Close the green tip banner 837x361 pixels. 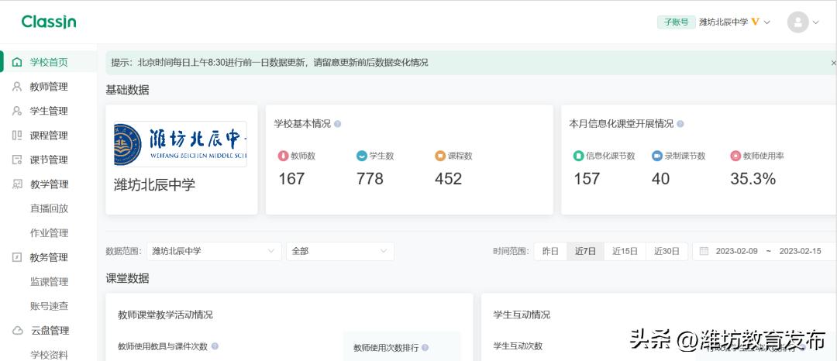[x=833, y=63]
